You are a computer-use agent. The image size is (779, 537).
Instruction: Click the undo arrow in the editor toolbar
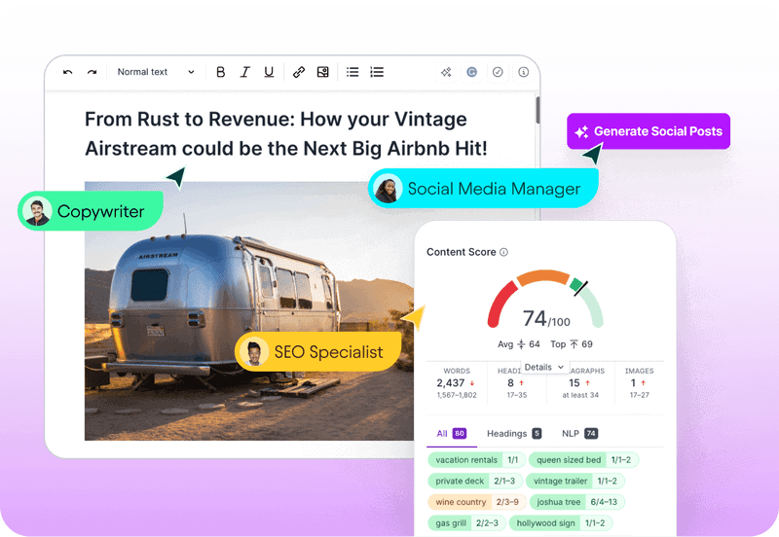[x=67, y=72]
